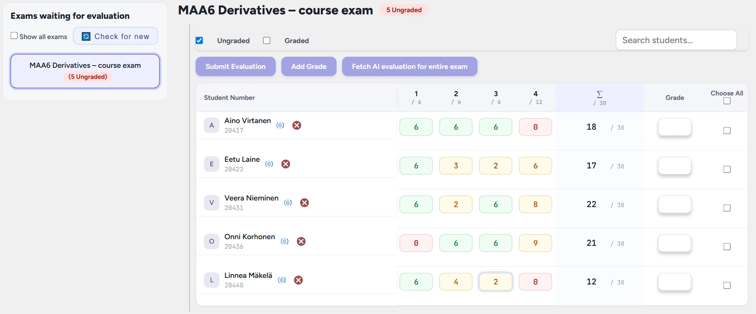Click red remove icon for Onni Korhonen
The image size is (756, 314).
301,241
